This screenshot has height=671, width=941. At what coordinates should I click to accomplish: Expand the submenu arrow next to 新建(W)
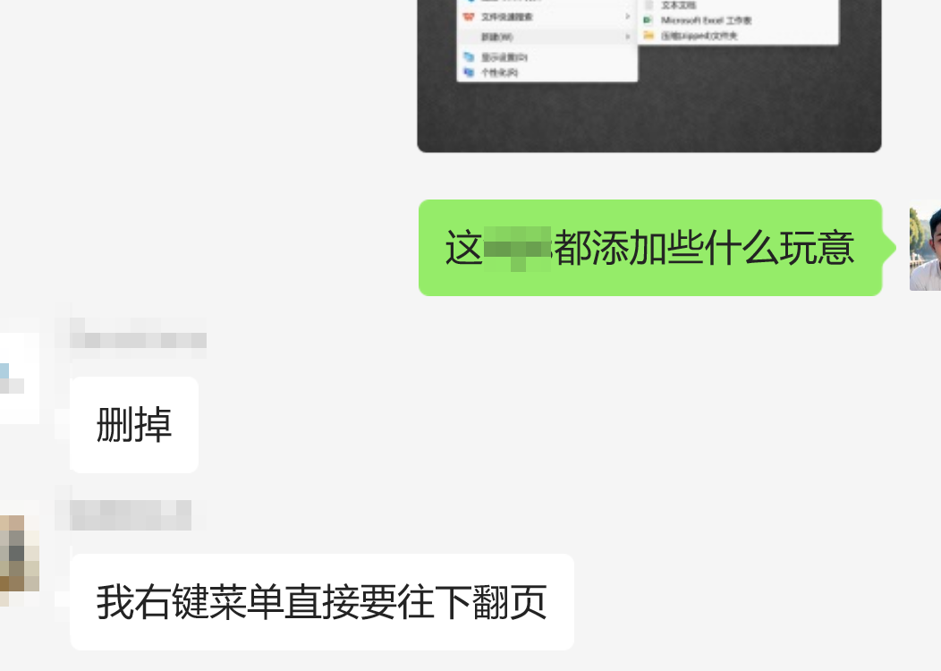628,38
